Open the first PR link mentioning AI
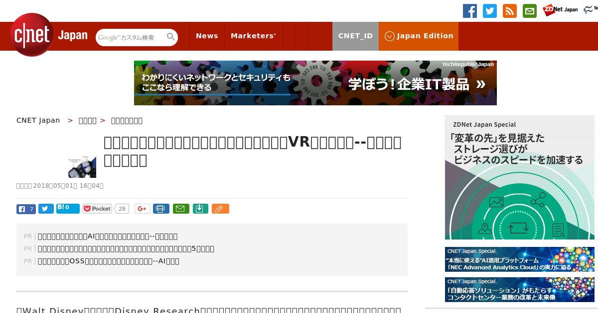This screenshot has width=598, height=313. tap(108, 236)
